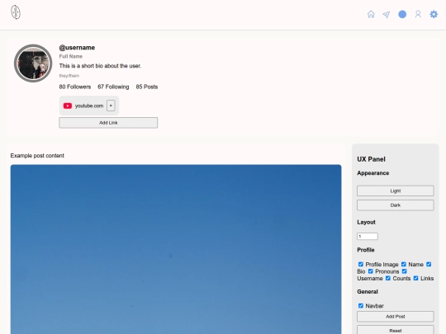Click the Reset button
The width and height of the screenshot is (446, 334).
pos(396,330)
